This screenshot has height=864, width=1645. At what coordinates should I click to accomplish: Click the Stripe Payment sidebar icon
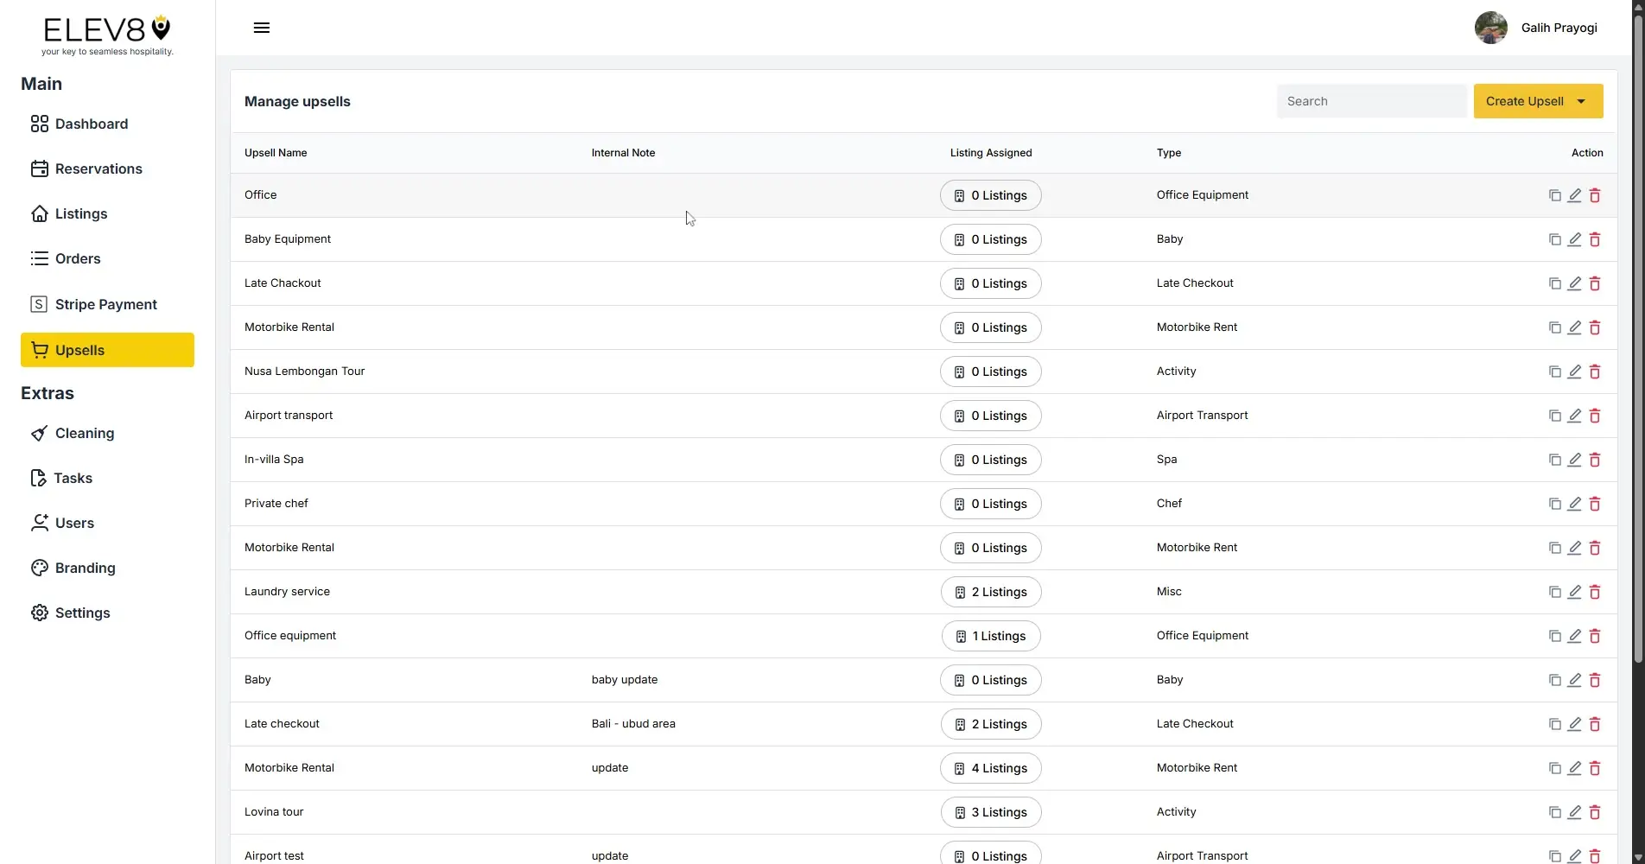click(39, 303)
